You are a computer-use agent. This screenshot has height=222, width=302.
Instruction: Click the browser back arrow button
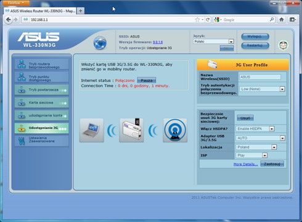(9, 20)
